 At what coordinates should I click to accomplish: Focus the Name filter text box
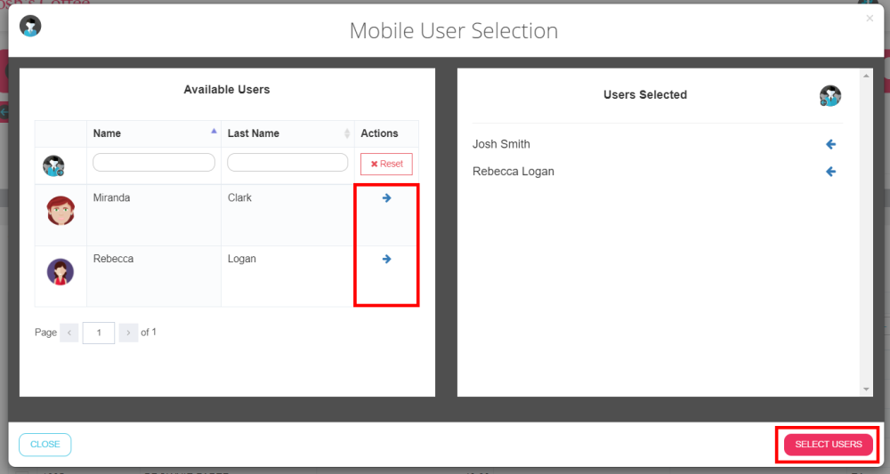click(x=154, y=163)
